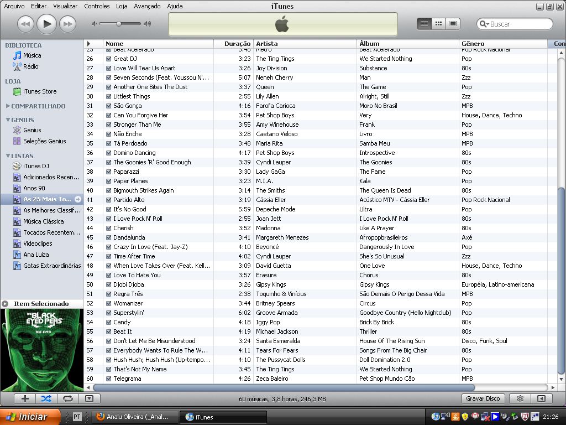Collapse the LISTAS section
Screen dimensions: 566x425
(8, 156)
